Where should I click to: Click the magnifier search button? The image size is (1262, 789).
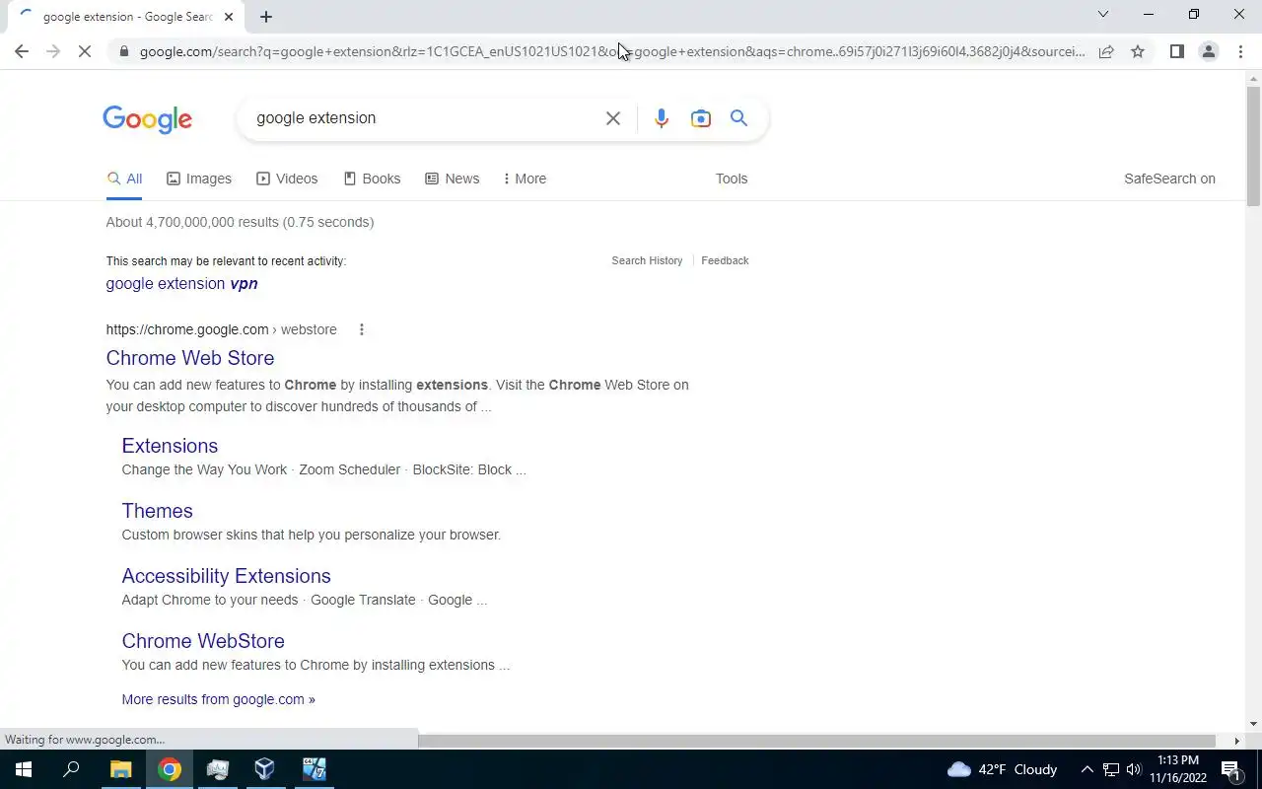click(x=738, y=118)
